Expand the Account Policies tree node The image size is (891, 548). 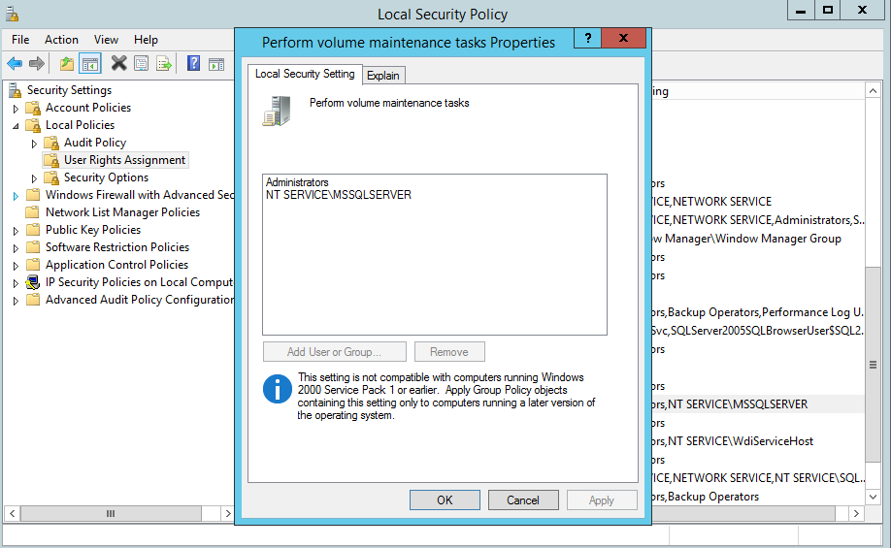tap(16, 108)
